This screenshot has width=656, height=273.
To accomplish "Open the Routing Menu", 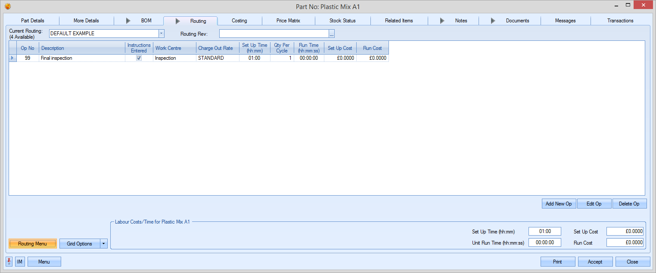I will point(33,244).
